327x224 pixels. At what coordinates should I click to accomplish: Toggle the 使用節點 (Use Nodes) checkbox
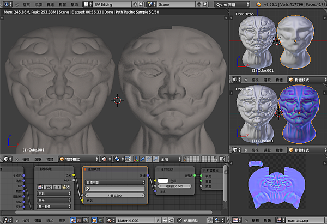pos(179,221)
